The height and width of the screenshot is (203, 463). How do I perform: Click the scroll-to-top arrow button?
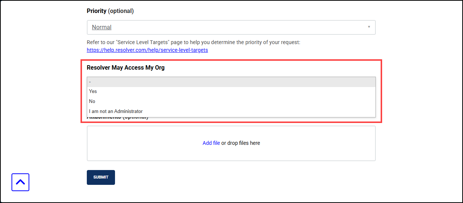pos(20,182)
